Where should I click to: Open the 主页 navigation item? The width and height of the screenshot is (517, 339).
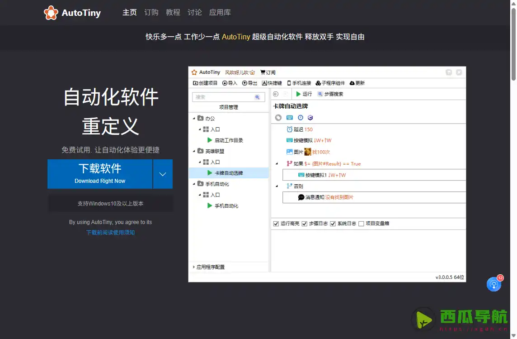(130, 13)
